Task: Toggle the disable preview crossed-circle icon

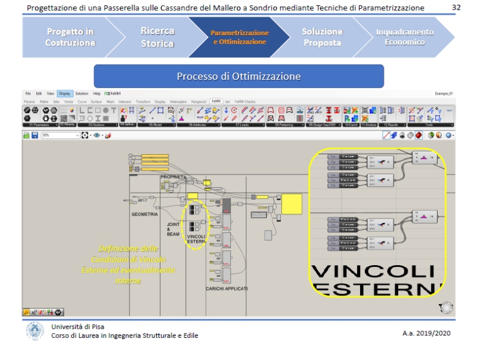Action: point(411,136)
